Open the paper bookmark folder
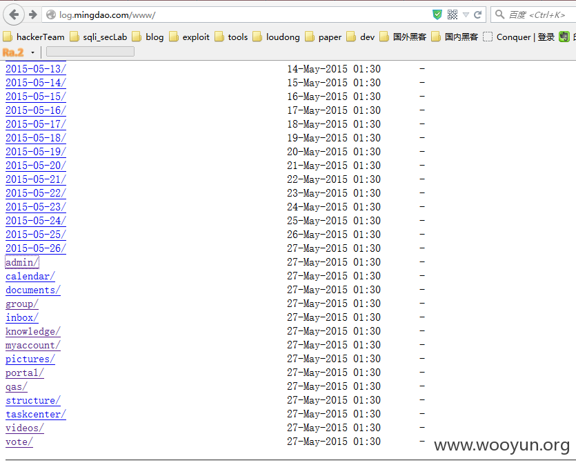 [x=324, y=37]
